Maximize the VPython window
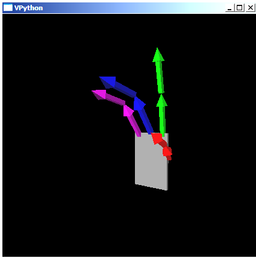This screenshot has width=256, height=258. [239, 8]
